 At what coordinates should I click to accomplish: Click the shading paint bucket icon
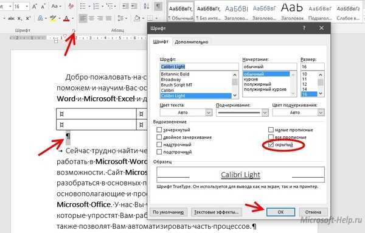pos(137,18)
